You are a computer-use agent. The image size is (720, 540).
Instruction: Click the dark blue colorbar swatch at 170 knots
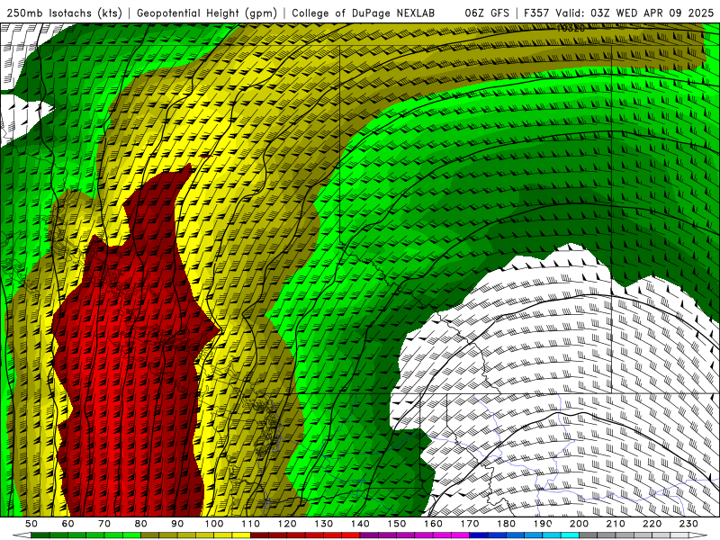[x=479, y=535]
